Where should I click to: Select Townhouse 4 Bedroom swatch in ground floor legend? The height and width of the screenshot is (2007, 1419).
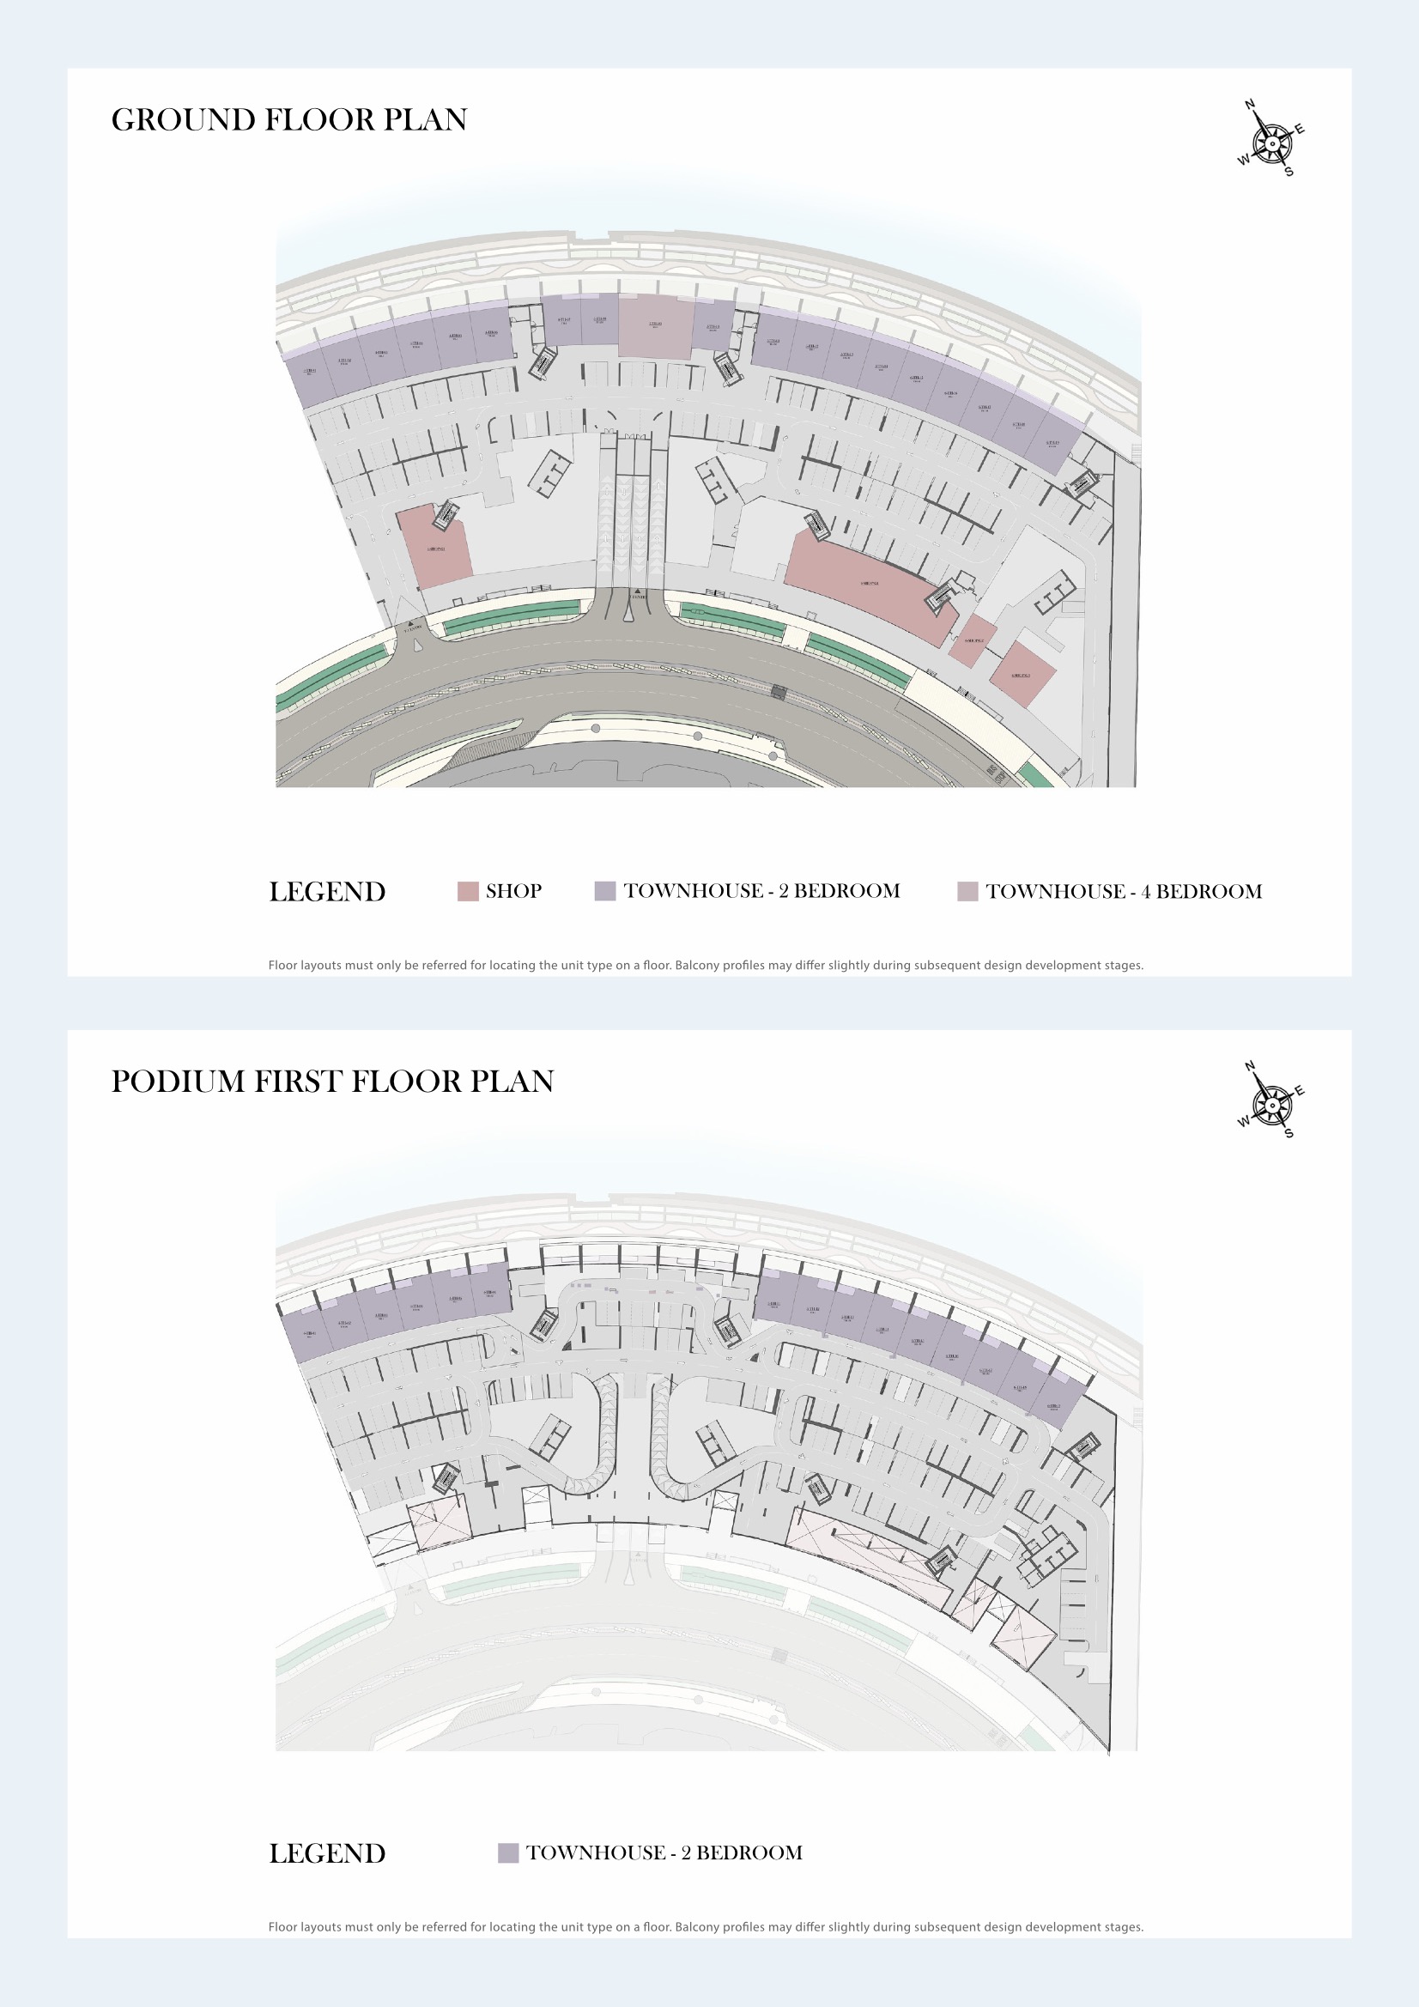[x=967, y=891]
